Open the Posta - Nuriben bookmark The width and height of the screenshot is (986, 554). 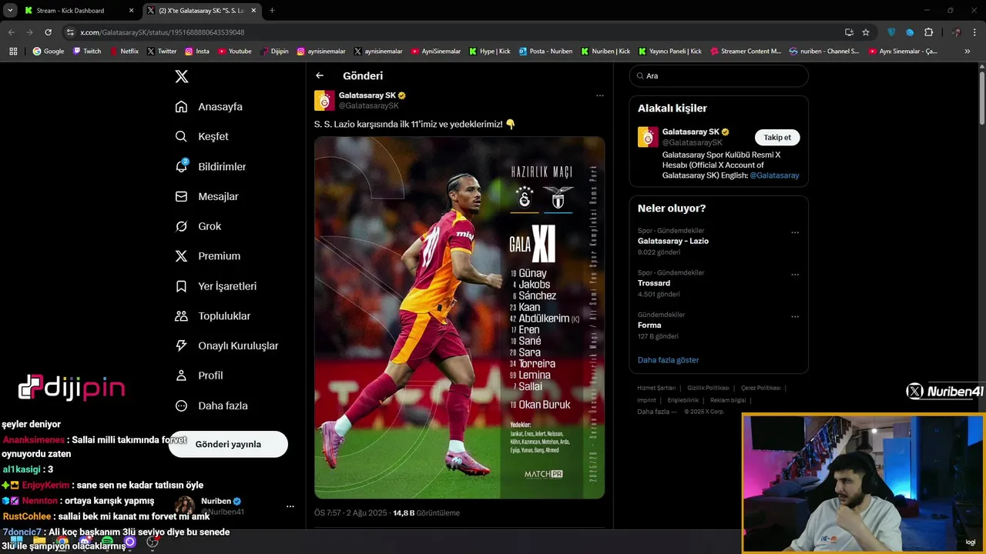[x=545, y=51]
